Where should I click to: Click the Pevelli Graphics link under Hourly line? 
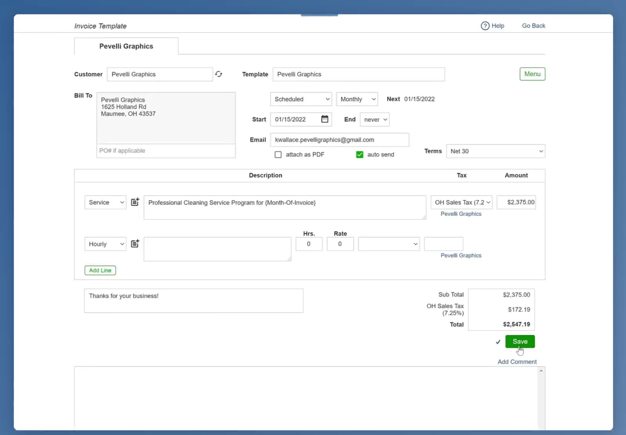[461, 255]
